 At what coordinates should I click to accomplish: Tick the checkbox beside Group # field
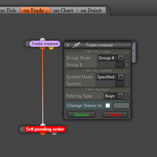[127, 65]
